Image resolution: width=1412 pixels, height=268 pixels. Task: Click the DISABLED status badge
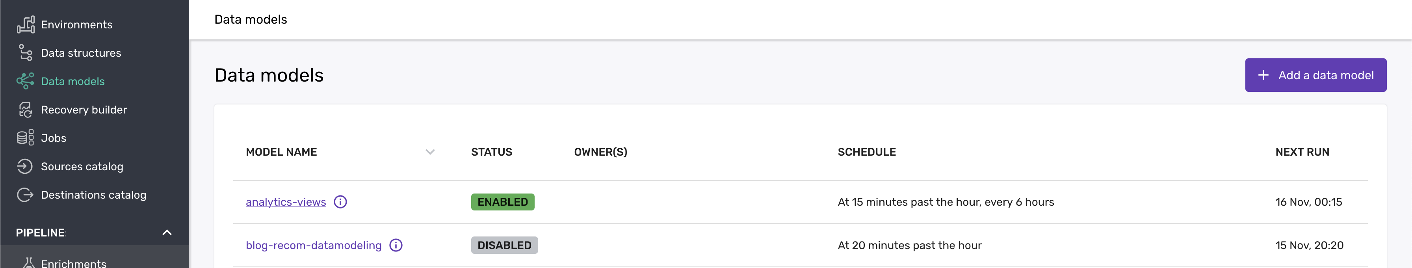coord(504,246)
